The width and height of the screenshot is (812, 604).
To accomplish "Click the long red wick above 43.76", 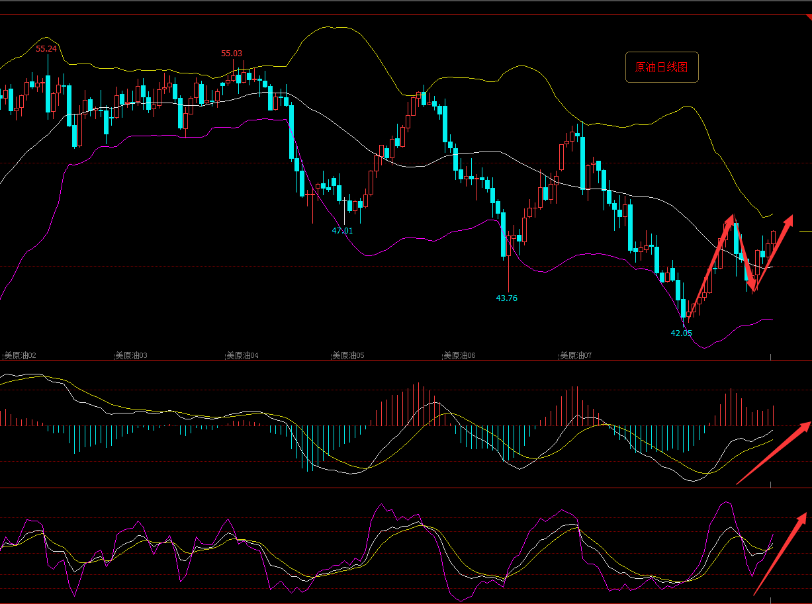I will point(508,275).
